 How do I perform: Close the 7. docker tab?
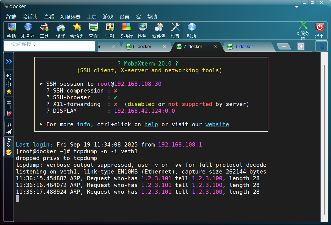coord(215,46)
